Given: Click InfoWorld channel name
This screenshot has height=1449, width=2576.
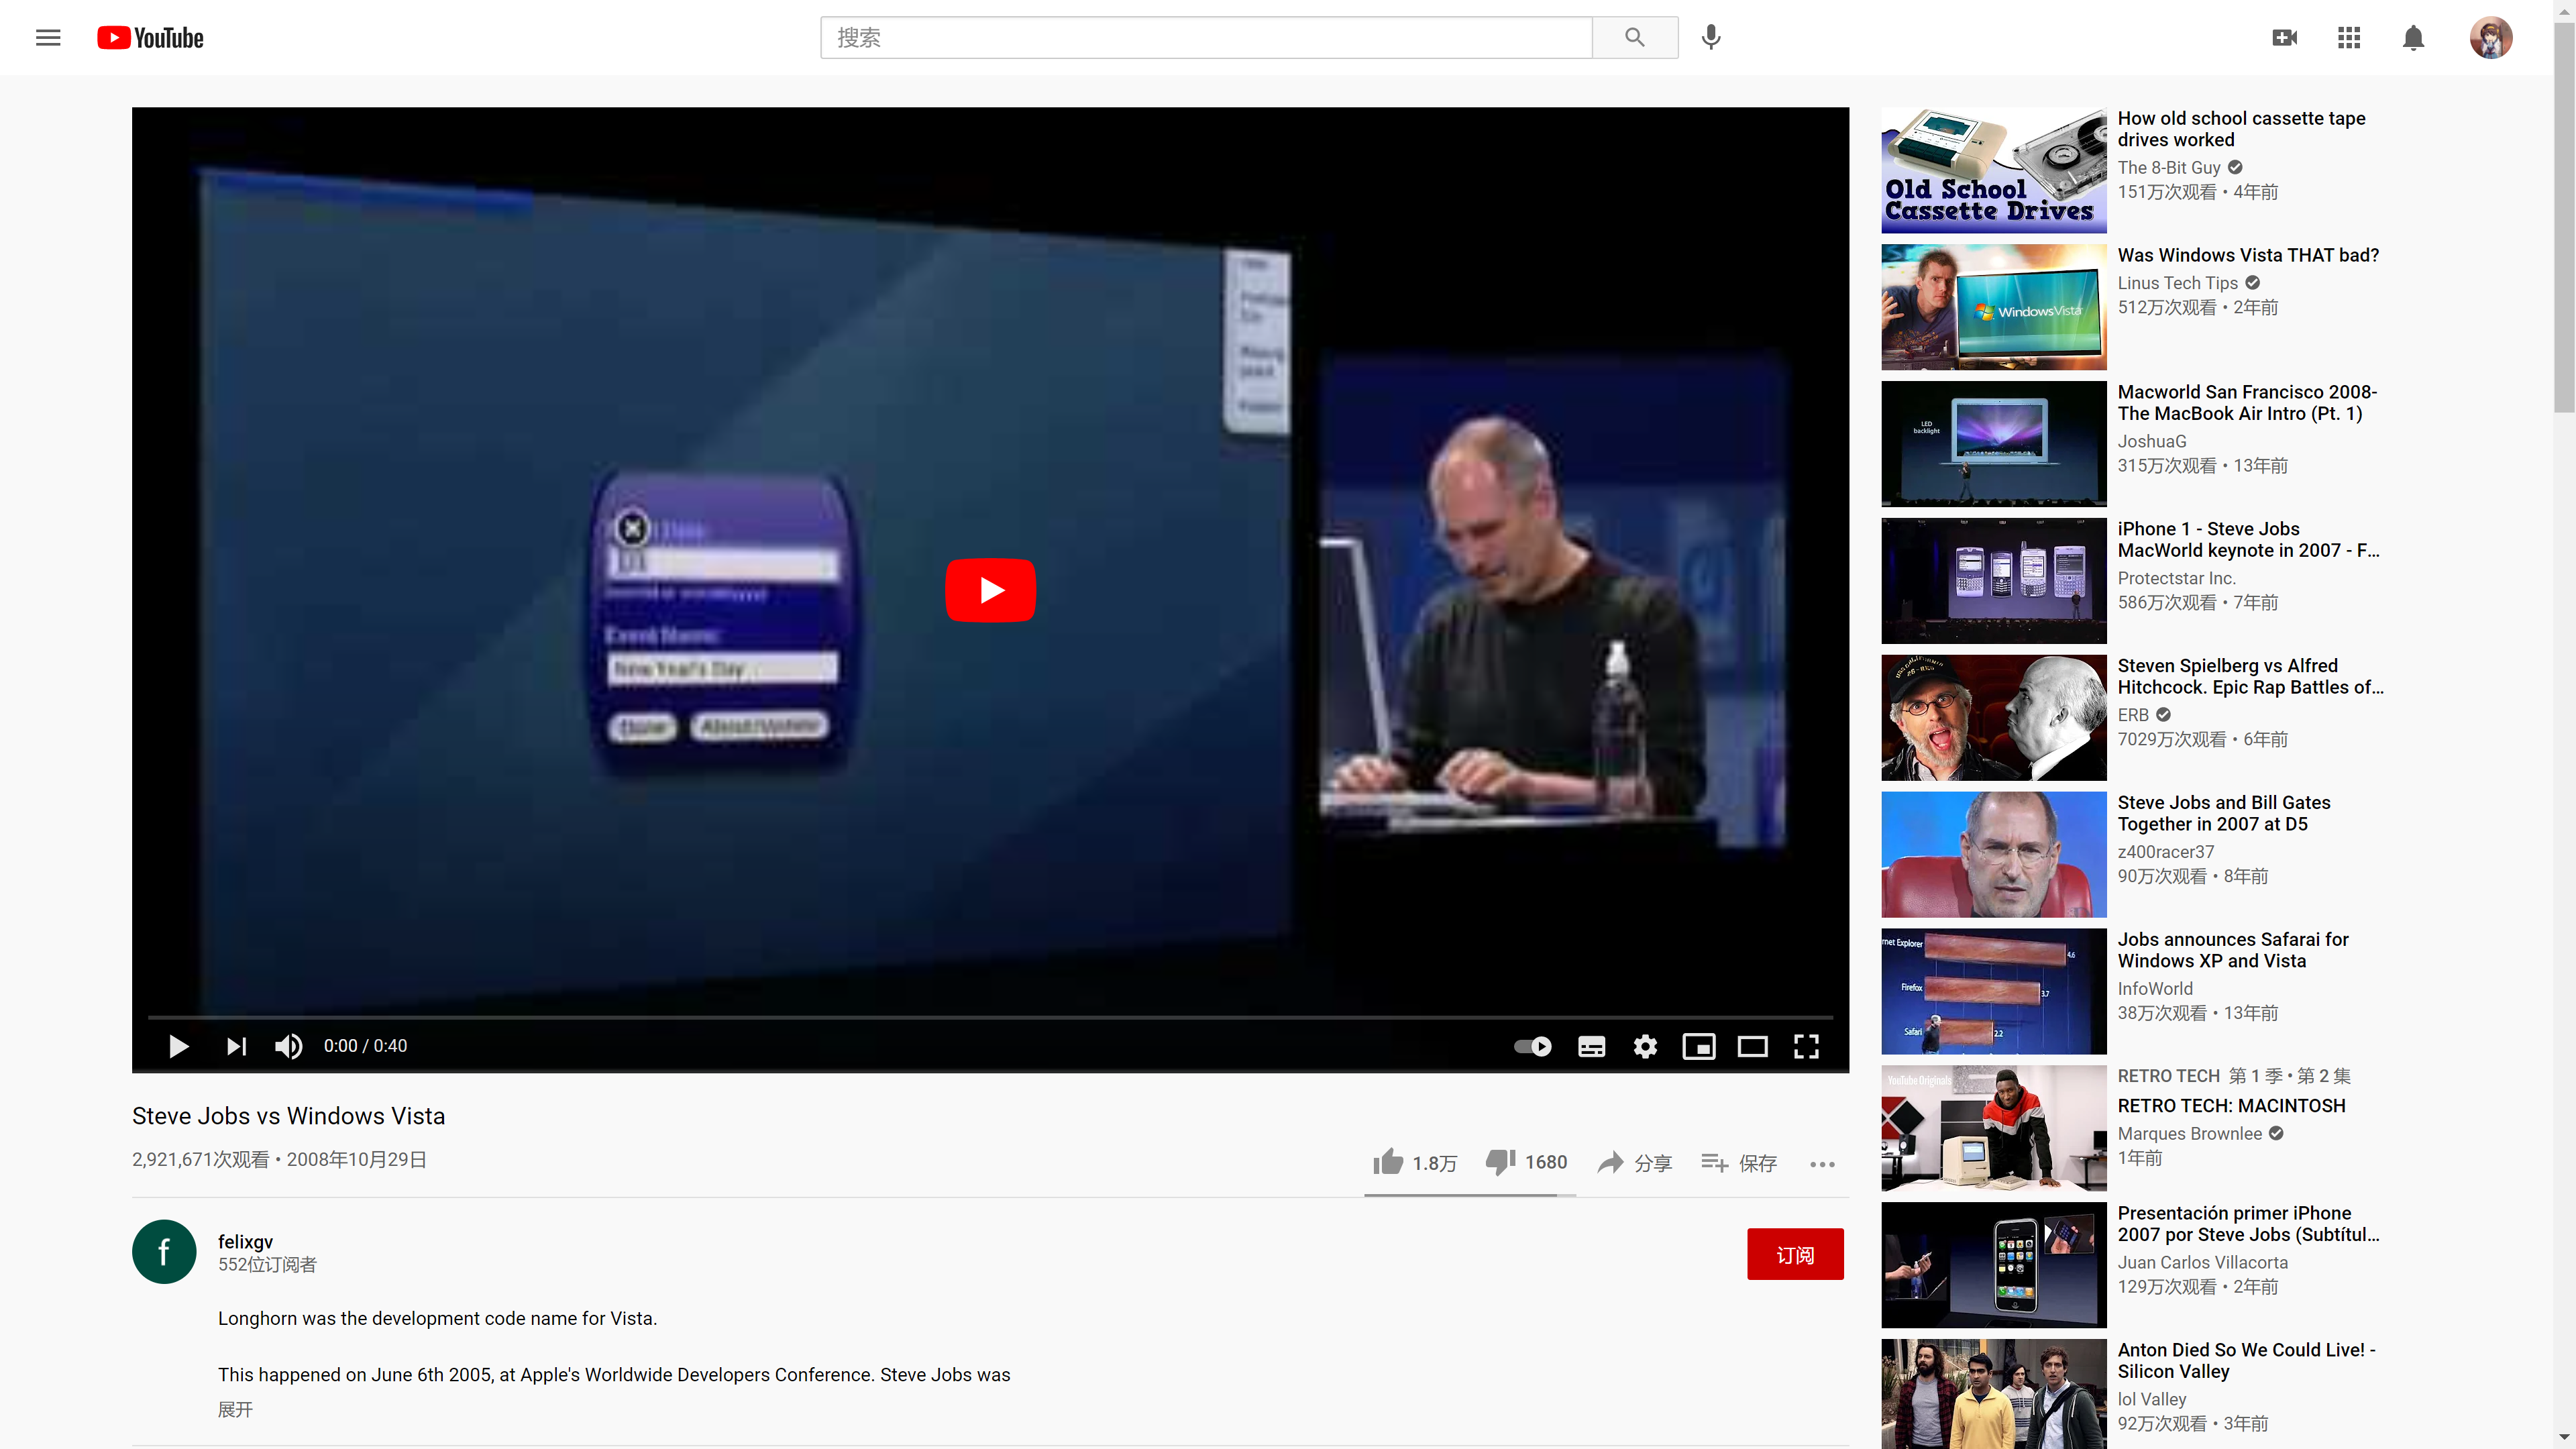Looking at the screenshot, I should [2154, 988].
